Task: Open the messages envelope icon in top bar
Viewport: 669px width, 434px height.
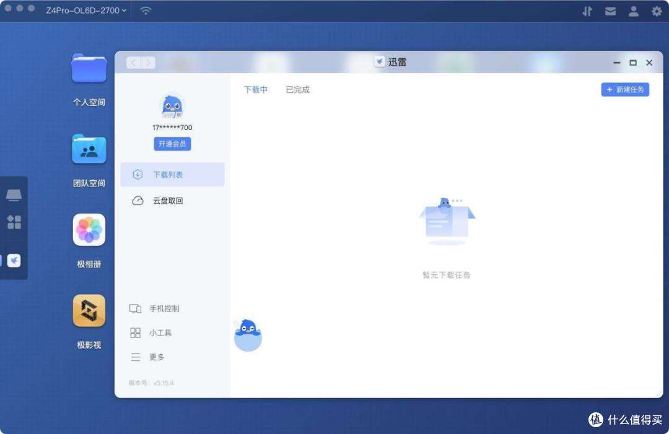Action: (x=610, y=11)
